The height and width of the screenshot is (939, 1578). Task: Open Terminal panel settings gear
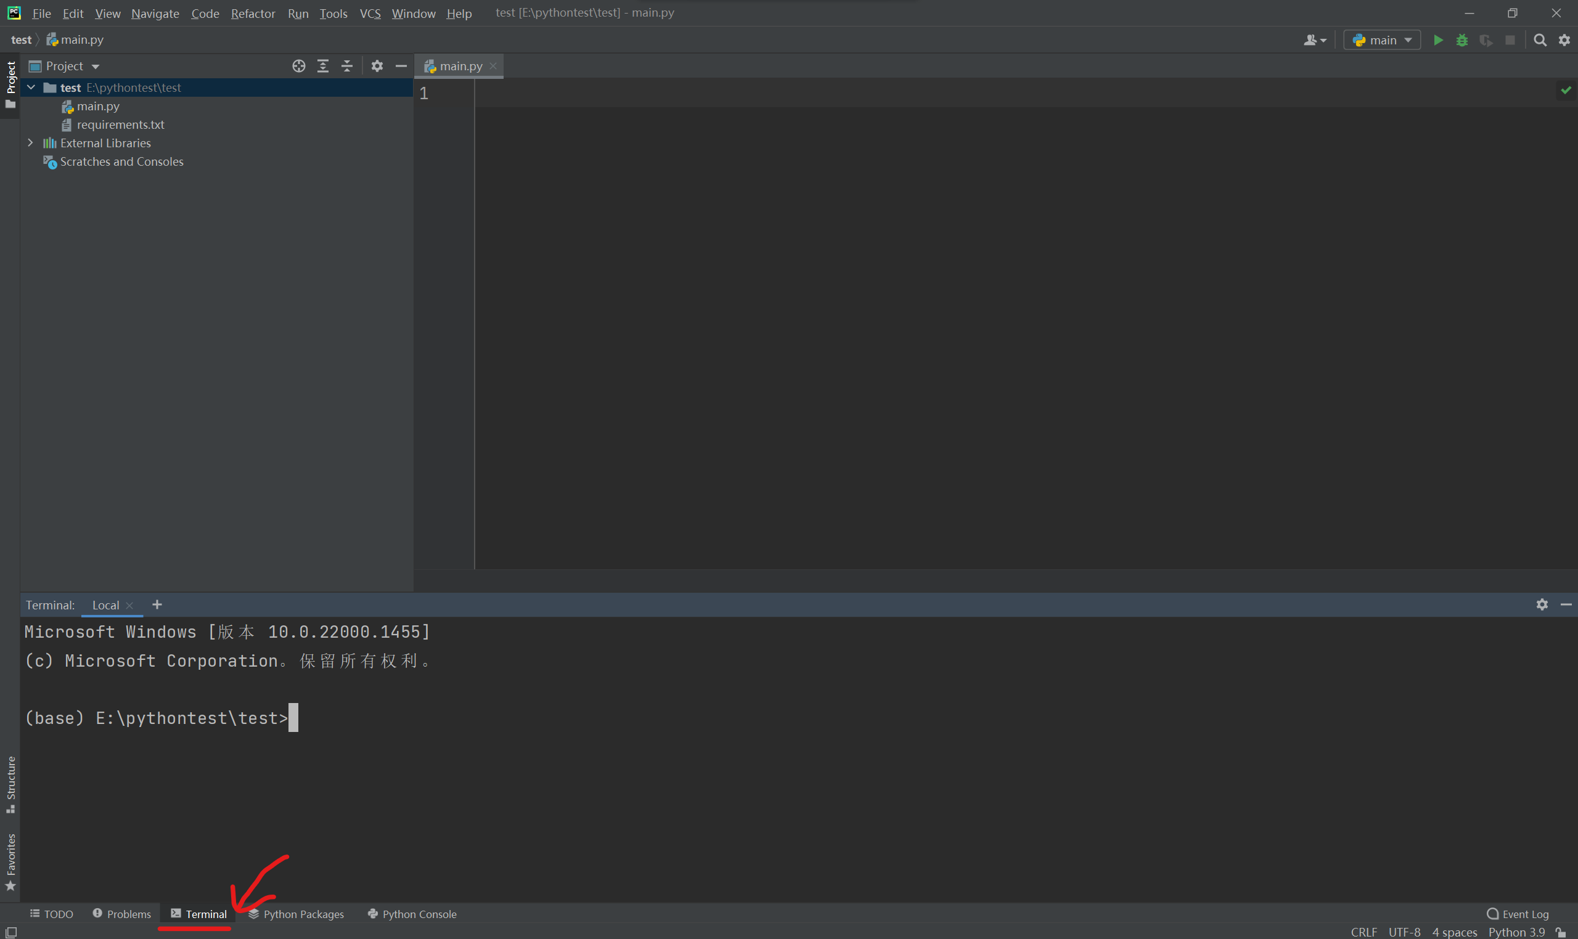(x=1542, y=604)
